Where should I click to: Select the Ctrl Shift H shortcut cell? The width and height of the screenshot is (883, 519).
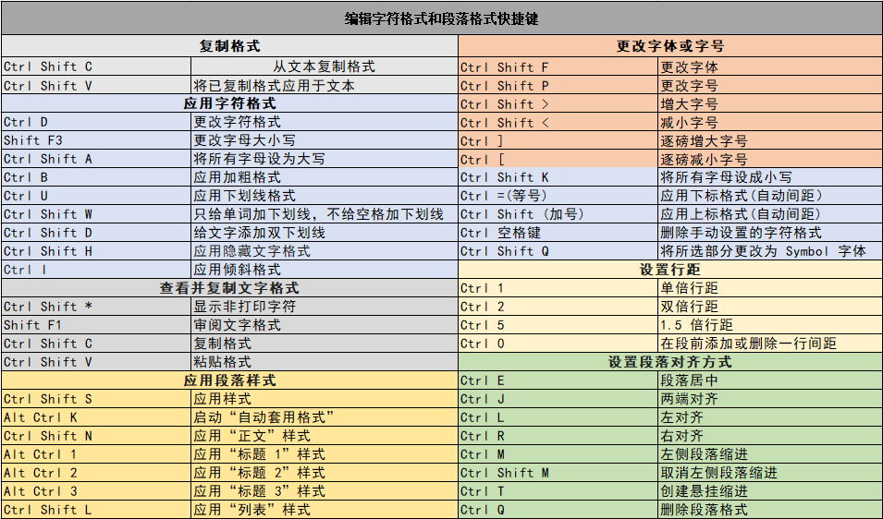click(x=96, y=251)
